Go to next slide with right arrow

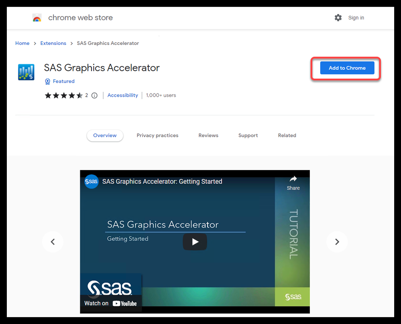337,242
